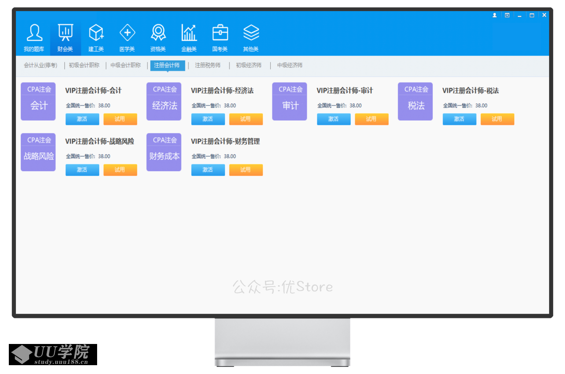
Task: Click the title VIP注册会计师-审计
Action: [x=345, y=91]
